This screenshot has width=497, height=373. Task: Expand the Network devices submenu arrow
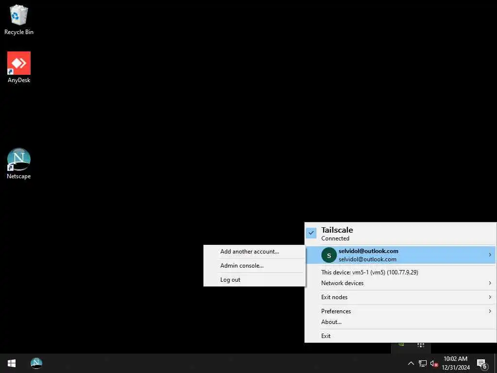click(490, 283)
